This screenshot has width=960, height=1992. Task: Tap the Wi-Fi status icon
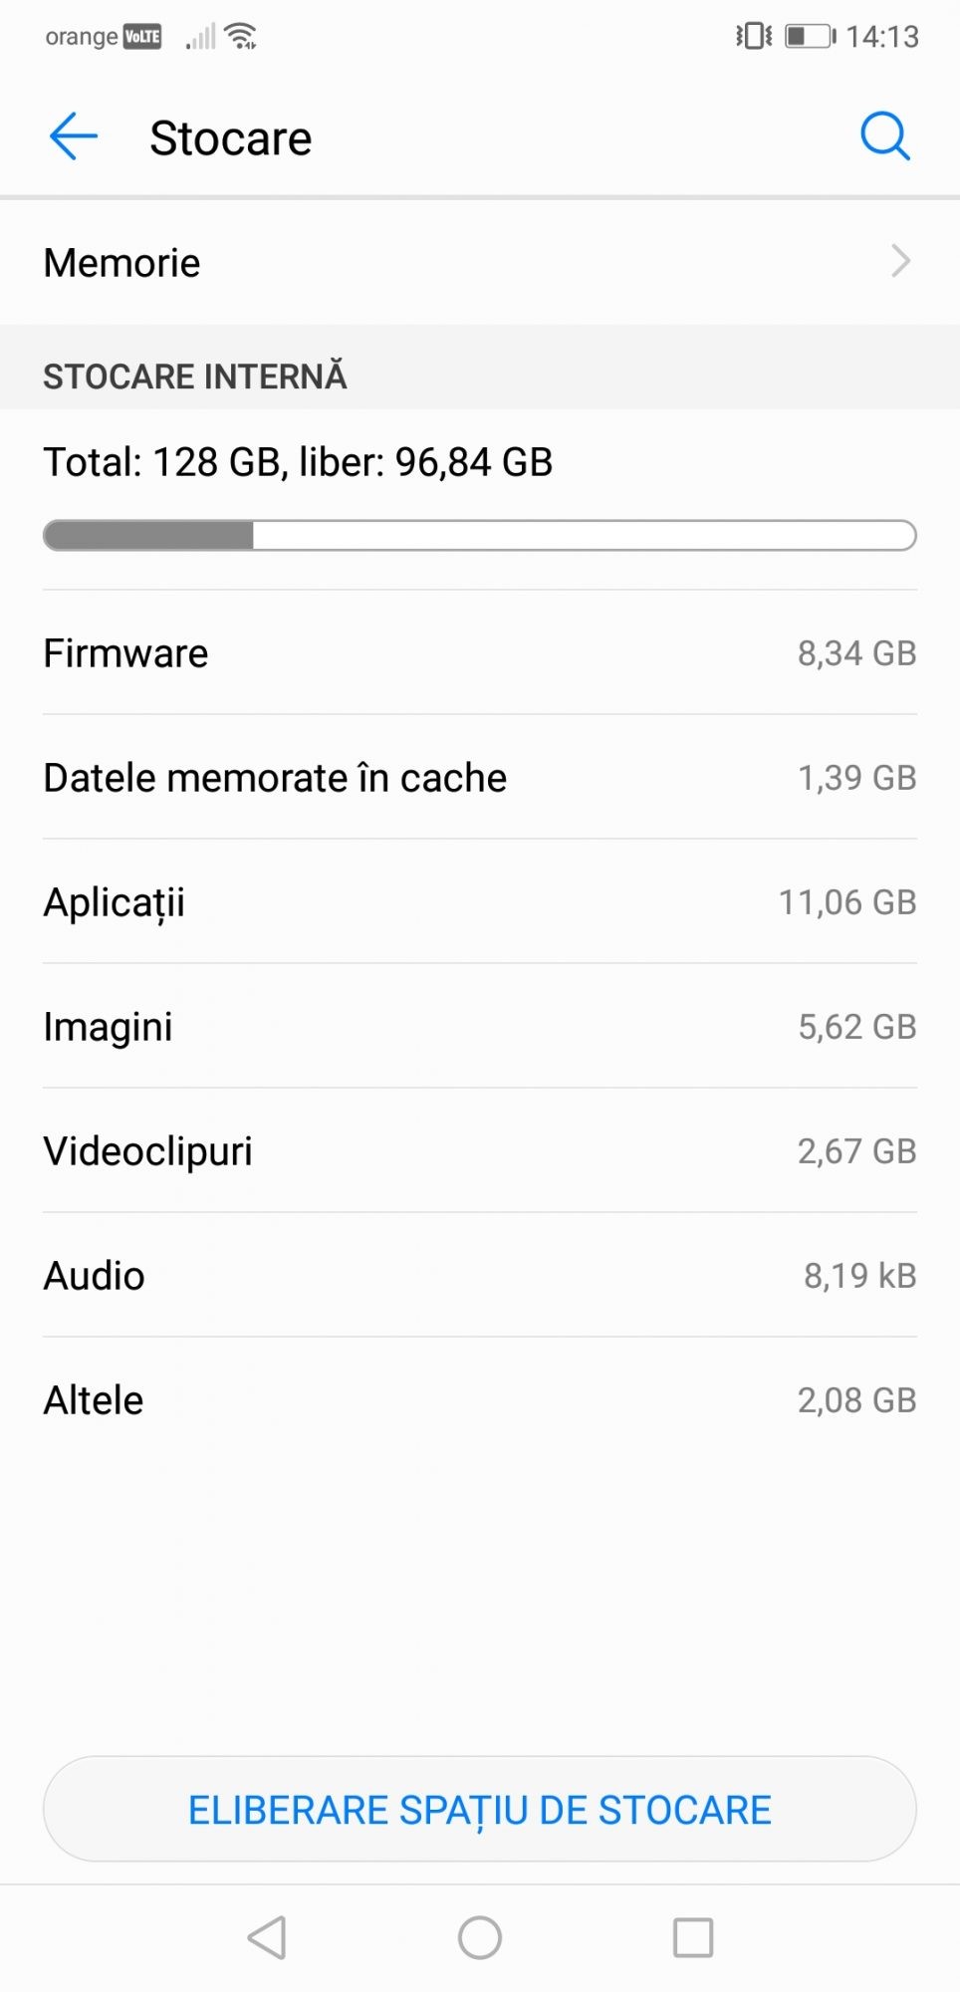[x=242, y=37]
